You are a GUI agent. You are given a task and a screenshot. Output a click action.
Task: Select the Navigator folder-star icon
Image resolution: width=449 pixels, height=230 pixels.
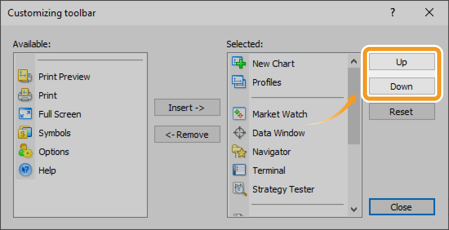239,152
